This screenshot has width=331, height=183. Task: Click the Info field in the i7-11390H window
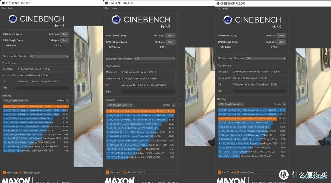[x=148, y=92]
